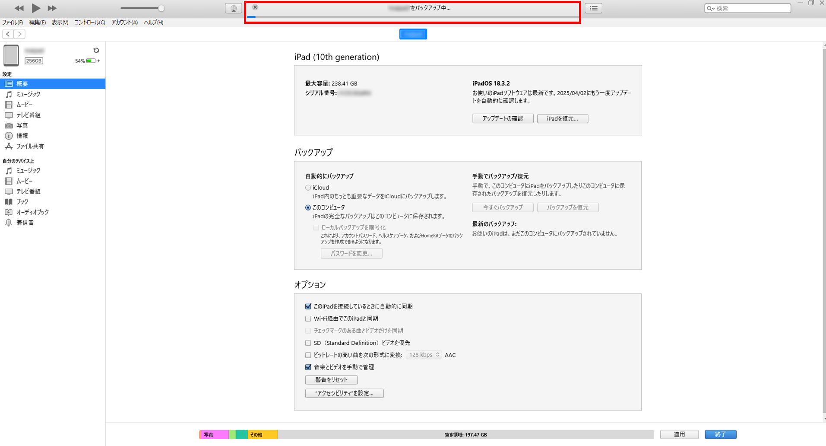Open the list view icon near search
This screenshot has width=826, height=446.
point(593,8)
